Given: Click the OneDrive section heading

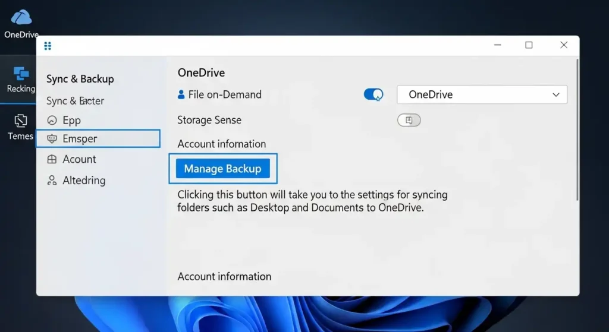Looking at the screenshot, I should (x=201, y=73).
